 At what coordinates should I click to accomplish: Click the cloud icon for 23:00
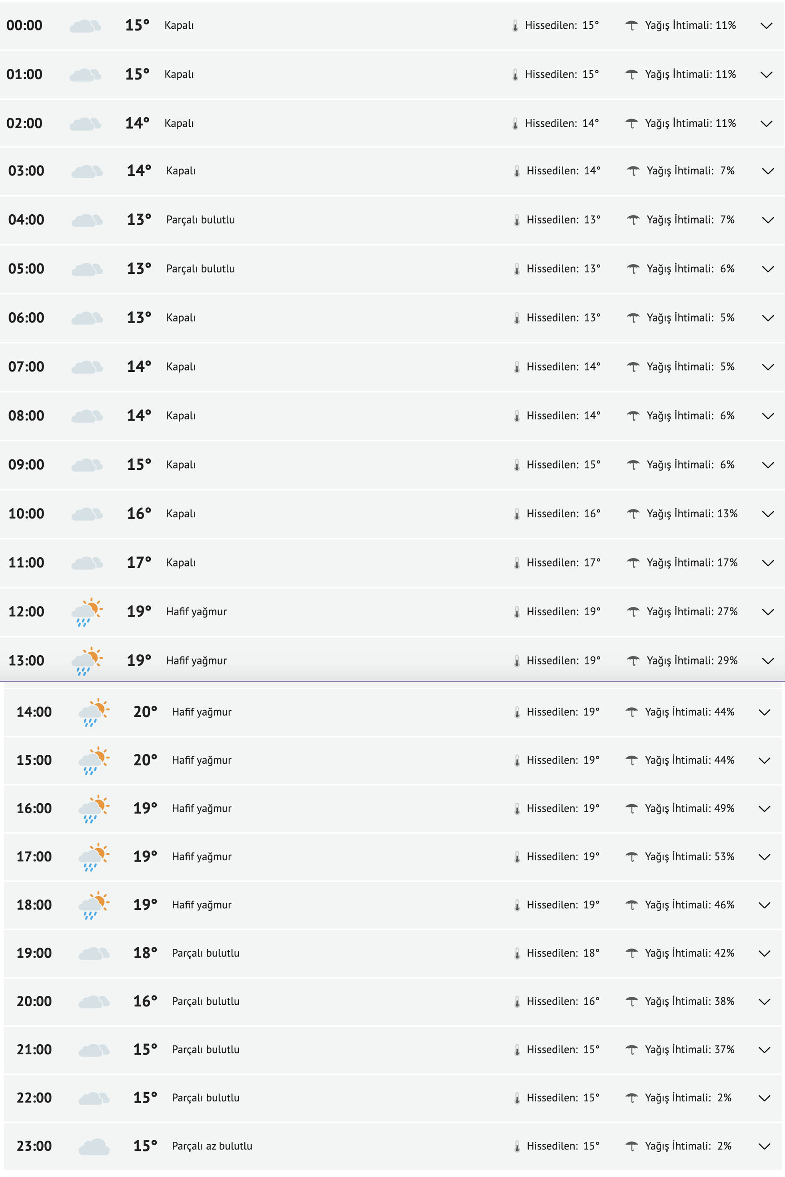(x=94, y=1146)
